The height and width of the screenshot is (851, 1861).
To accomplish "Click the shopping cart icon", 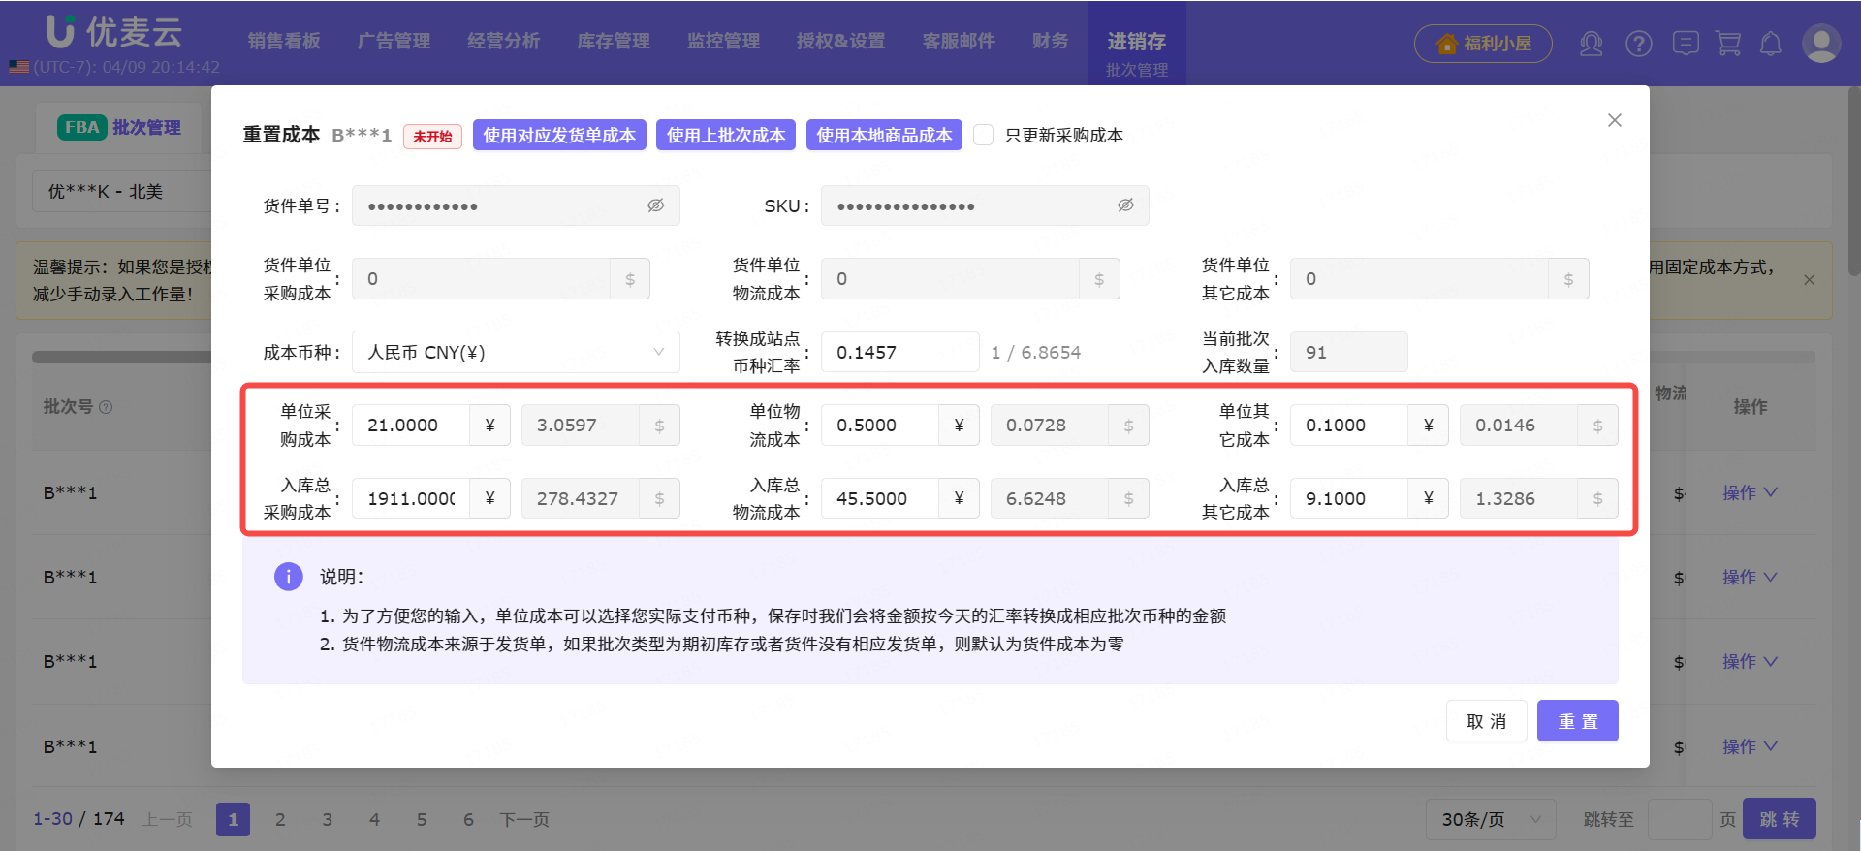I will tap(1728, 44).
